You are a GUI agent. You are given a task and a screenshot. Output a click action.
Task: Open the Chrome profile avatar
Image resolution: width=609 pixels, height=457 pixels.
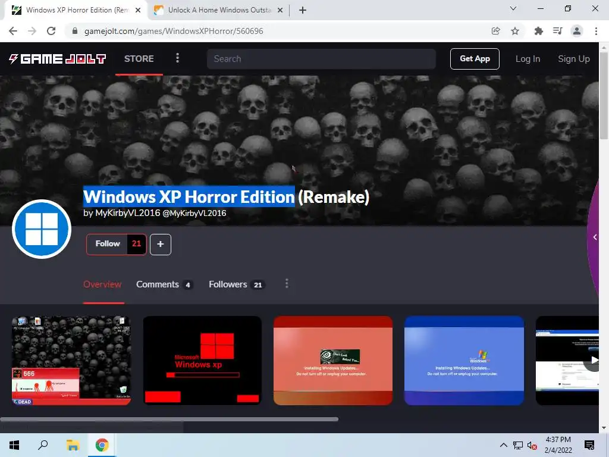[x=577, y=31]
